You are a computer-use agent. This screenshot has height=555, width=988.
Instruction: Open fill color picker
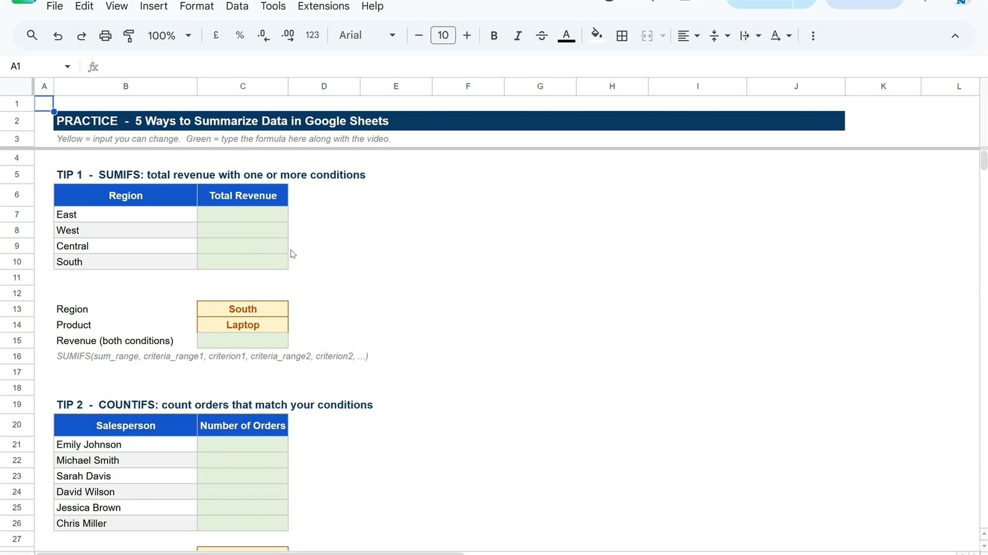(597, 35)
